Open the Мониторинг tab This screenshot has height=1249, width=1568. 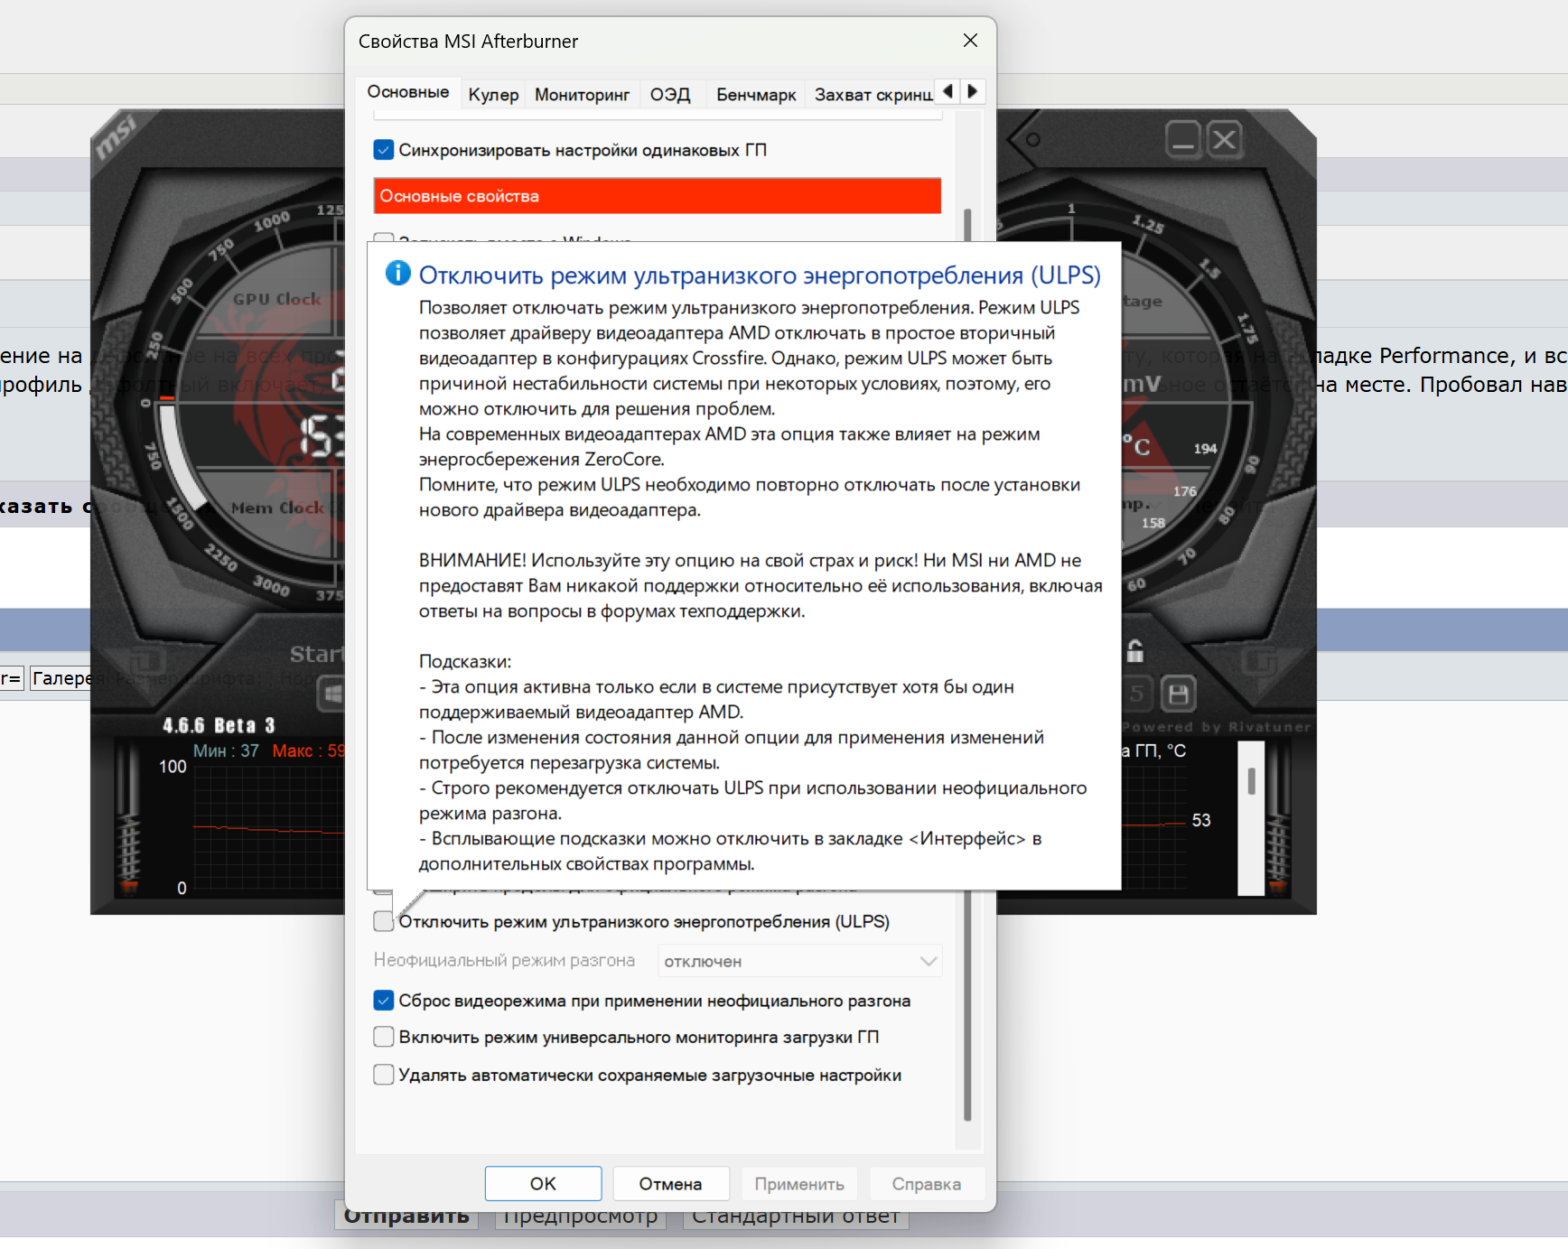tap(582, 95)
